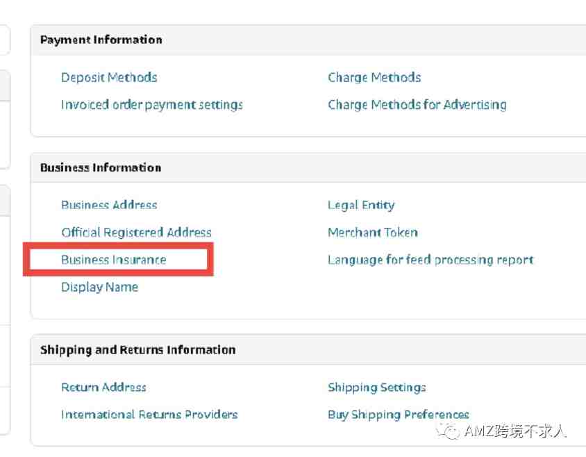
Task: Open Display Name settings
Action: tap(99, 288)
